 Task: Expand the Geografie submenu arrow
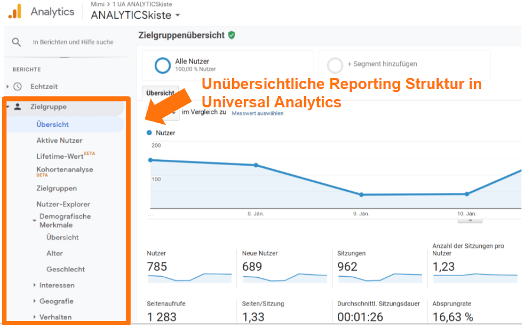(x=34, y=301)
